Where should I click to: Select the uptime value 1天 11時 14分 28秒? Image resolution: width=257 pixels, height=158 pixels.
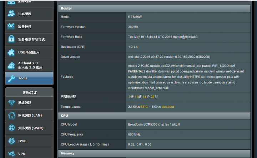[143, 97]
